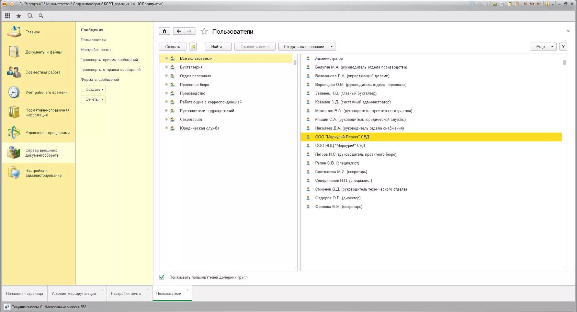Click the Создать button above user groups
Viewport: 577px width, 312px height.
pos(172,47)
